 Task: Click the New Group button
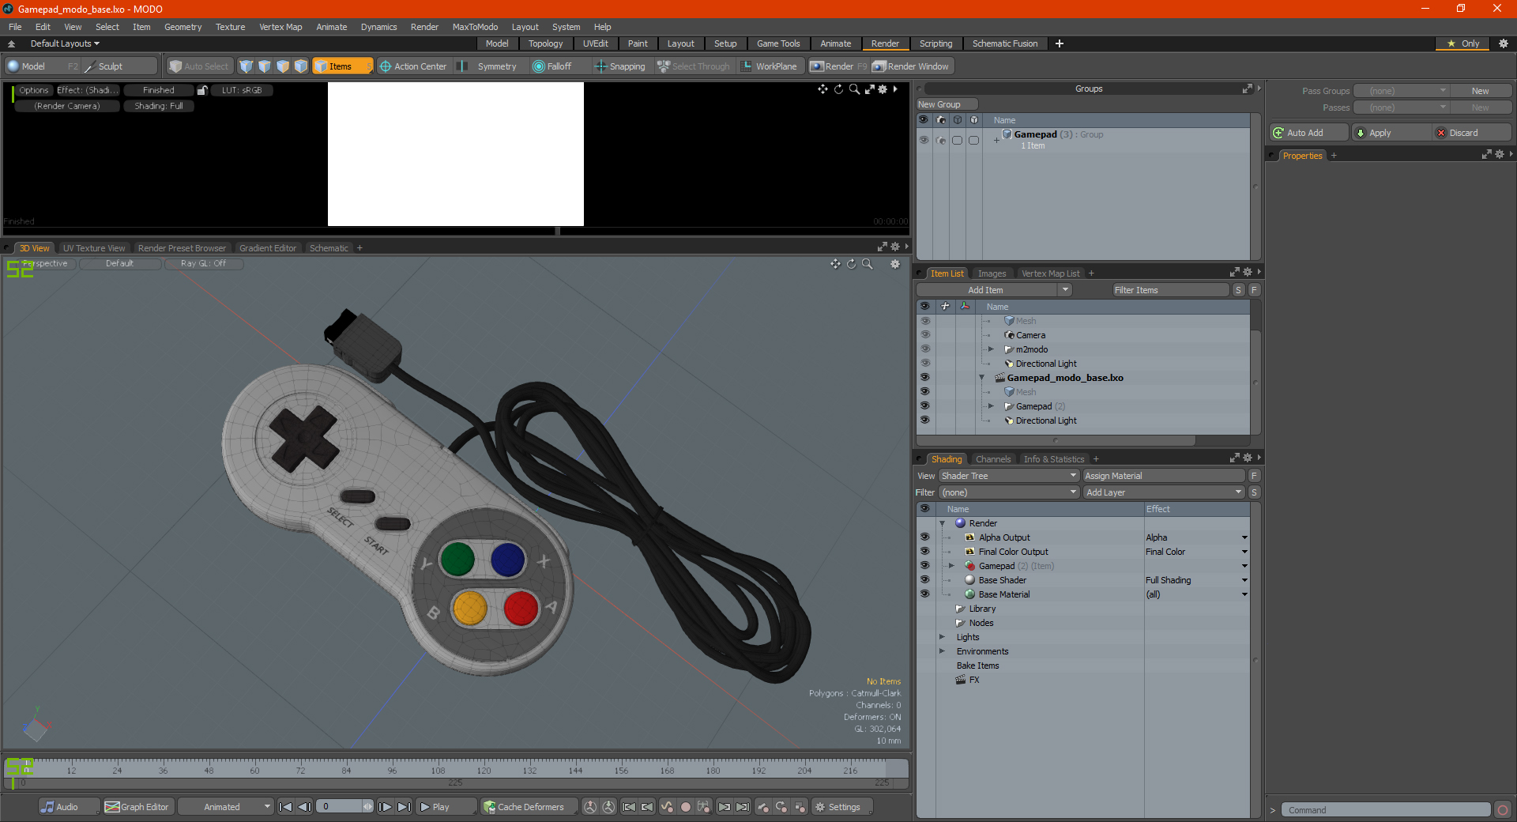tap(947, 104)
